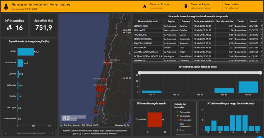Select the Feb 18 bar in date chart
Image resolution: width=264 pixels, height=138 pixels.
coord(248,87)
